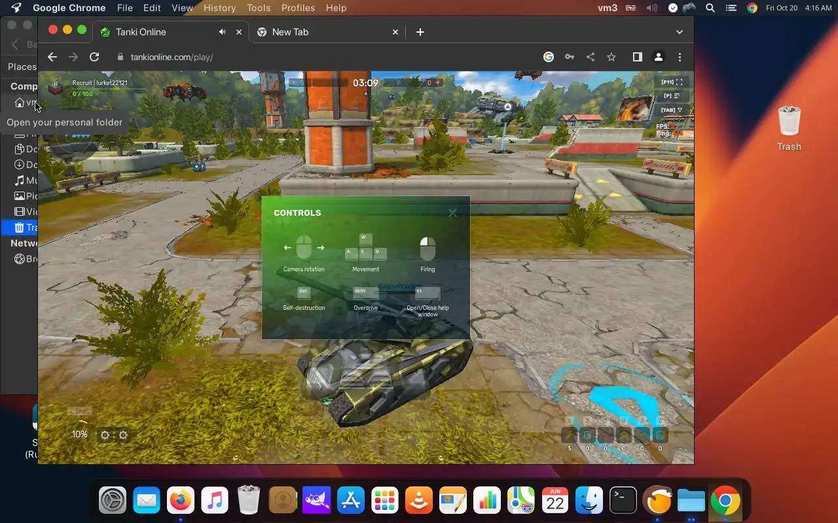The height and width of the screenshot is (523, 838).
Task: Click the overdrive 10% charge indicator
Action: (79, 434)
